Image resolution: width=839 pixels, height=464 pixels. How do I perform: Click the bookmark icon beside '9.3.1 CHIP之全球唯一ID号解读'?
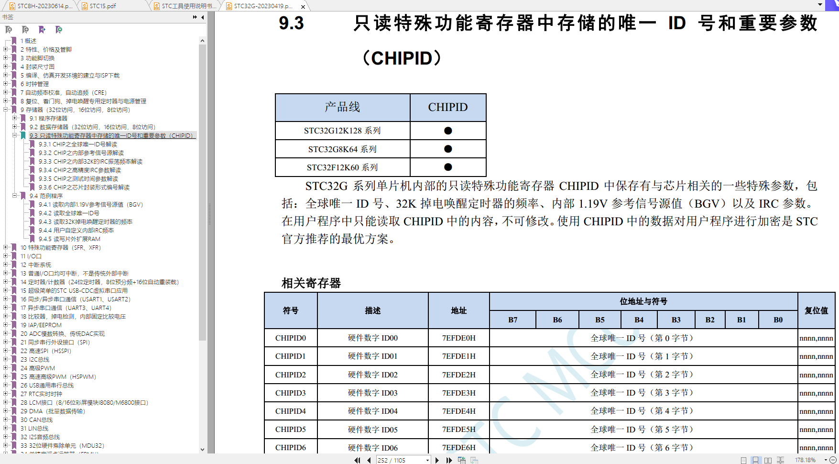pyautogui.click(x=33, y=144)
